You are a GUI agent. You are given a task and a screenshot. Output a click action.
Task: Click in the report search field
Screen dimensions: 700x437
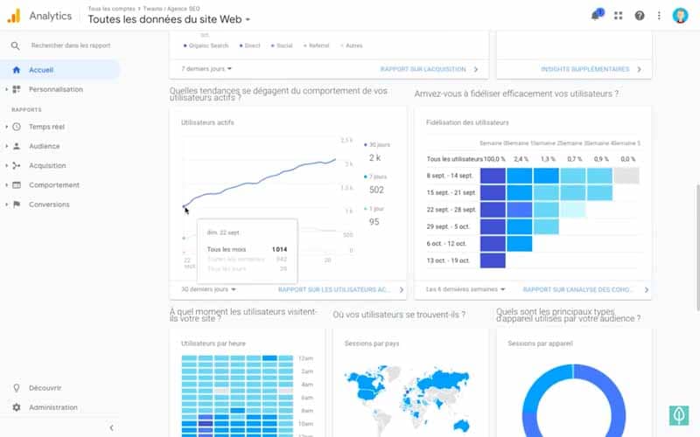[x=71, y=45]
